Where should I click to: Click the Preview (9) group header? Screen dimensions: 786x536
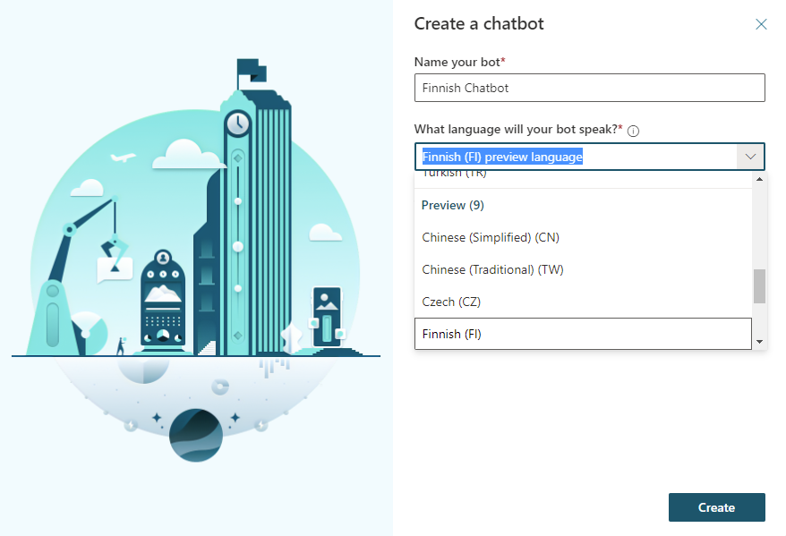click(453, 206)
